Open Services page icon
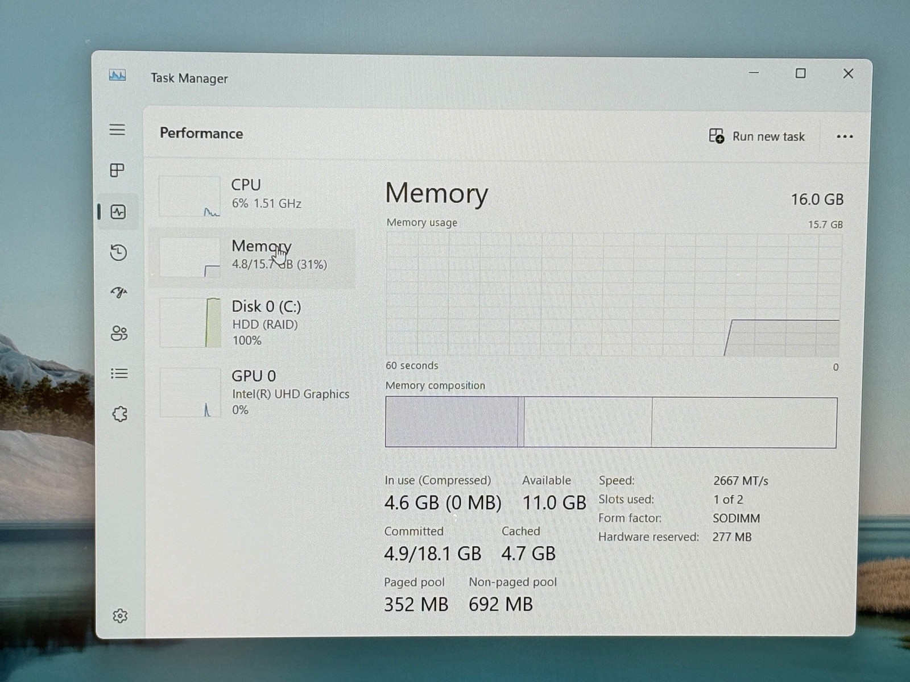Screen dimensions: 910x682 tap(119, 414)
